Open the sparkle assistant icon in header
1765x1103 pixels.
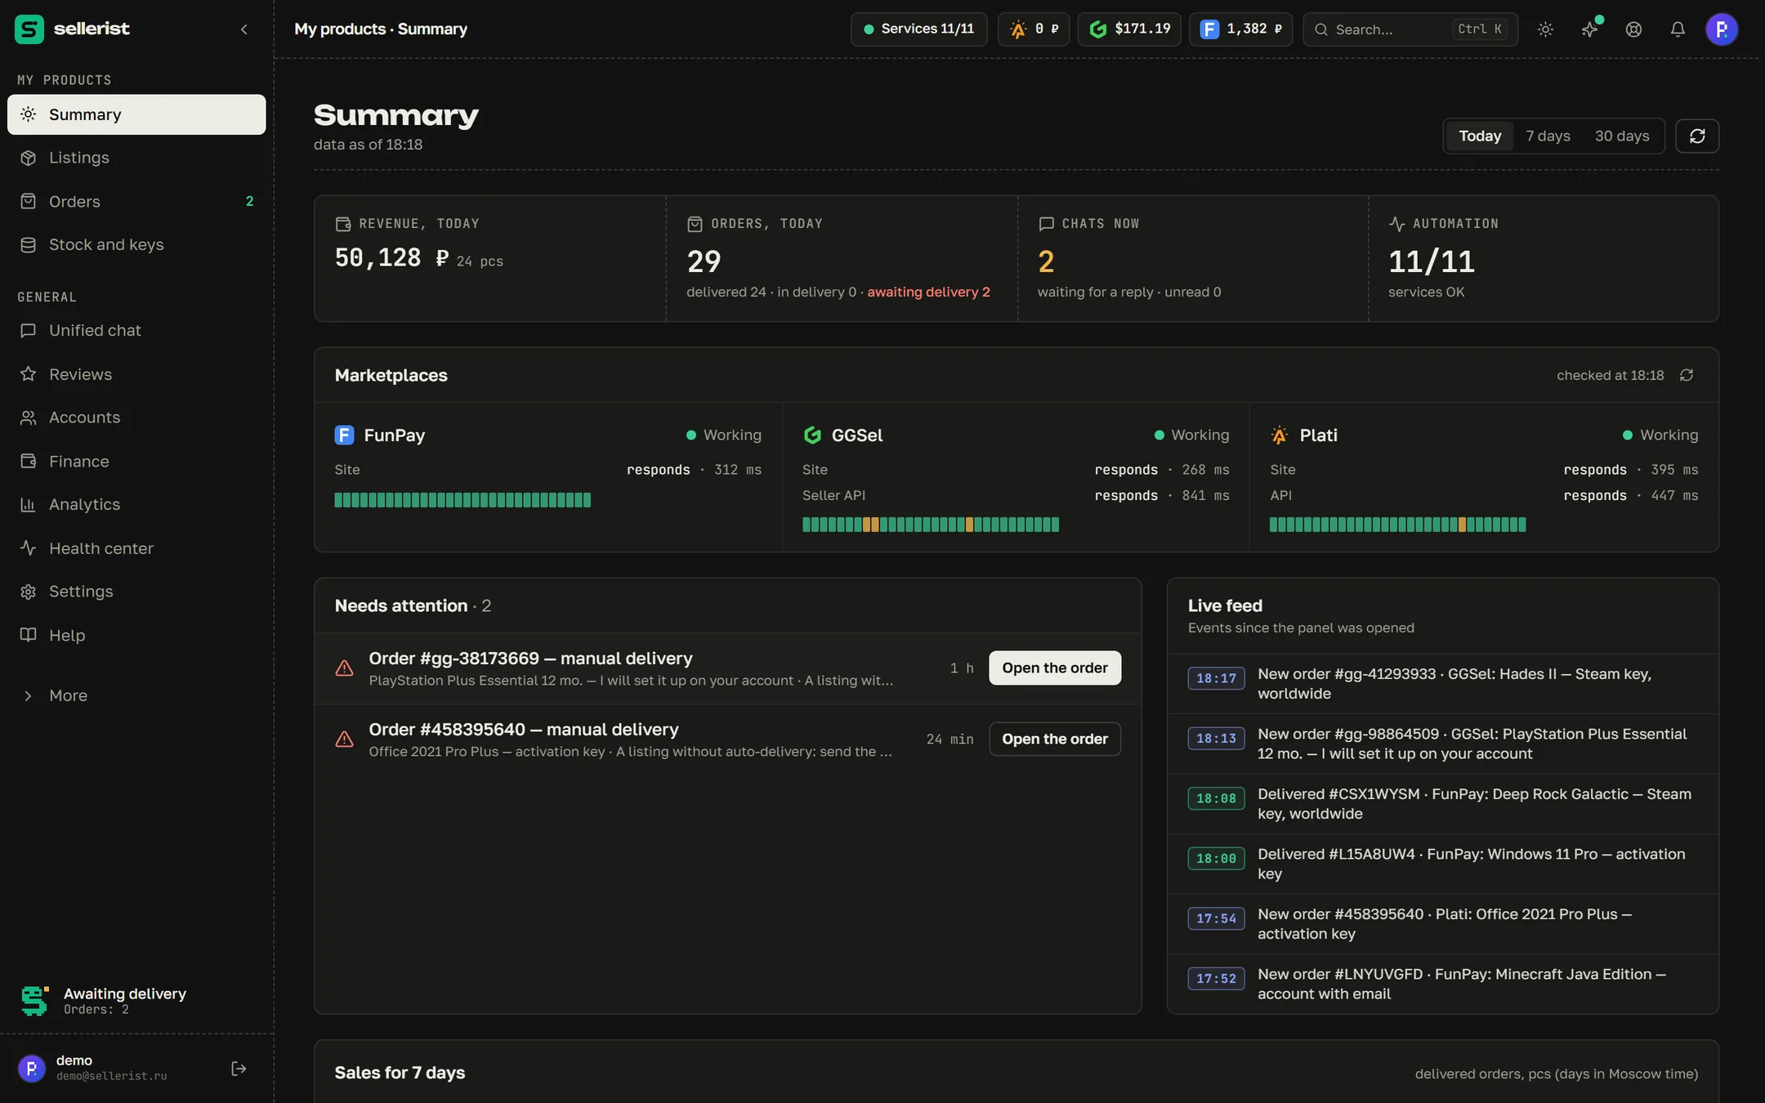pos(1589,29)
